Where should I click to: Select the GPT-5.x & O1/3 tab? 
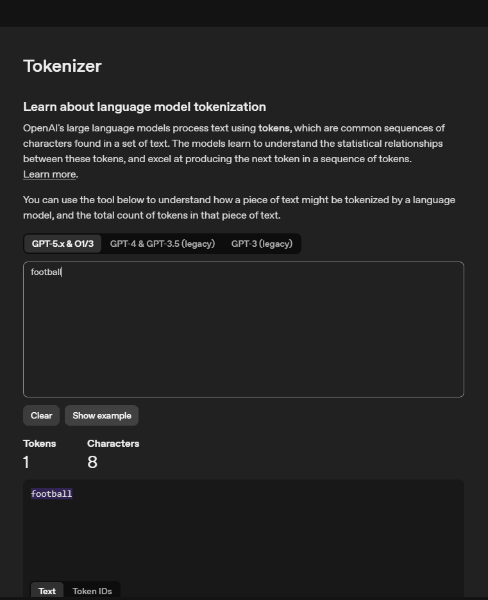coord(63,244)
